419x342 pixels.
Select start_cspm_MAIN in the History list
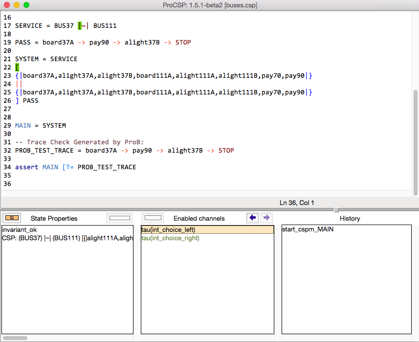pos(308,229)
